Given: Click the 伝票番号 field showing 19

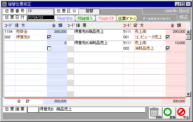Looking at the screenshot, I should [x=40, y=11].
